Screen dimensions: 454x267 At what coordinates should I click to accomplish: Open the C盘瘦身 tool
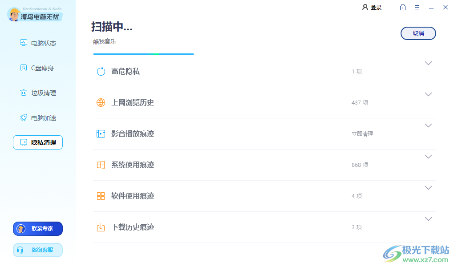[38, 68]
